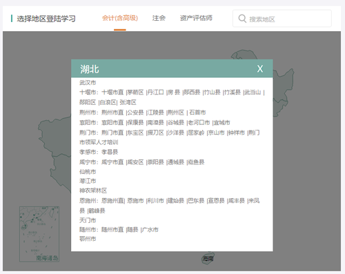This screenshot has width=345, height=274.
Task: Select the 建始县 link
Action: click(176, 201)
